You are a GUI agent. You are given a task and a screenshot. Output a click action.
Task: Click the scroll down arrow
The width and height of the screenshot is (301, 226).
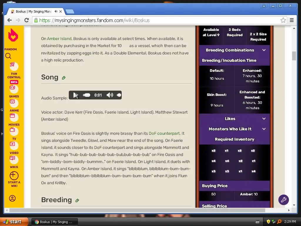point(294,205)
